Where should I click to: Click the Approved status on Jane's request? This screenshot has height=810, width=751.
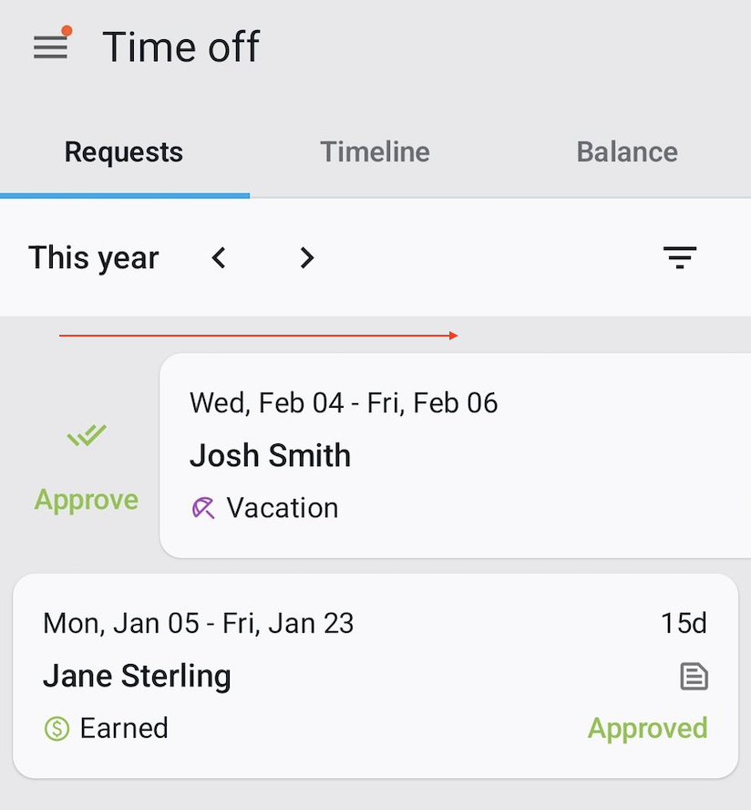pyautogui.click(x=647, y=728)
